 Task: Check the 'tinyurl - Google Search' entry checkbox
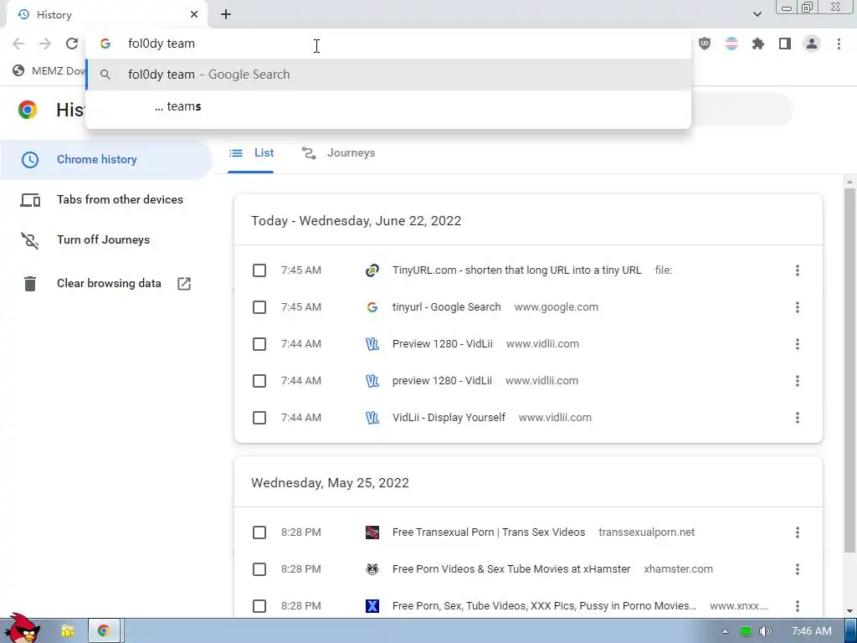pyautogui.click(x=259, y=307)
